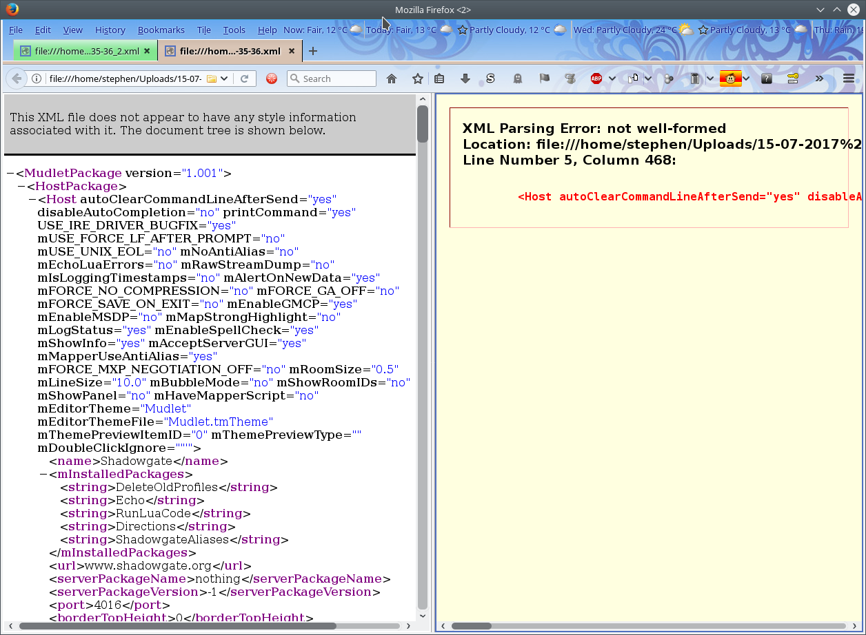Close the 35-36_2.xml tab
Viewport: 866px width, 635px height.
(148, 51)
